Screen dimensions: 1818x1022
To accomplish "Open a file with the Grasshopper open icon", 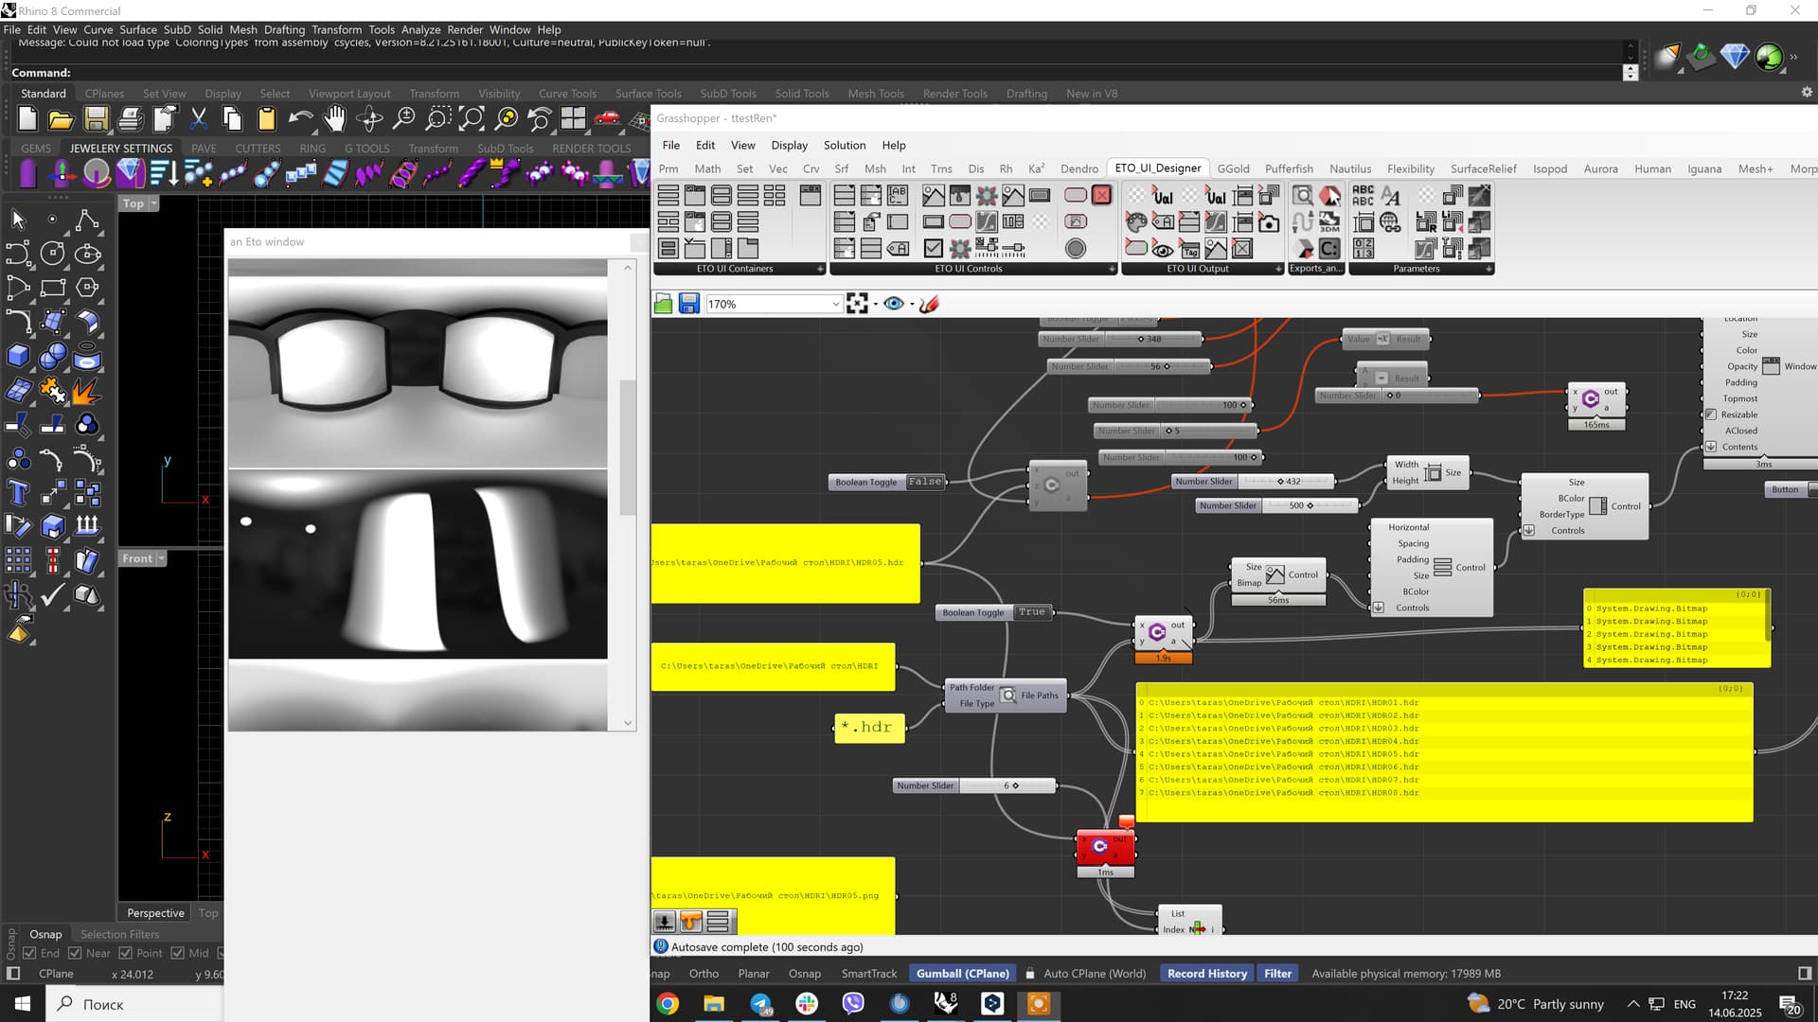I will click(x=663, y=303).
